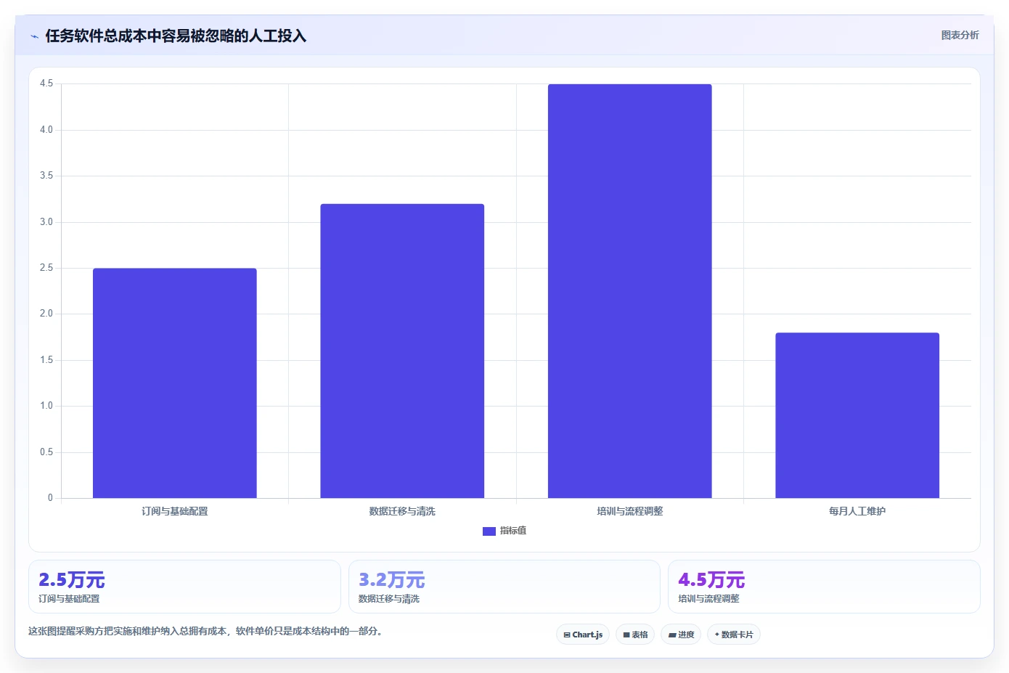Click the 数据迁移与清洗 axis label

tap(402, 511)
